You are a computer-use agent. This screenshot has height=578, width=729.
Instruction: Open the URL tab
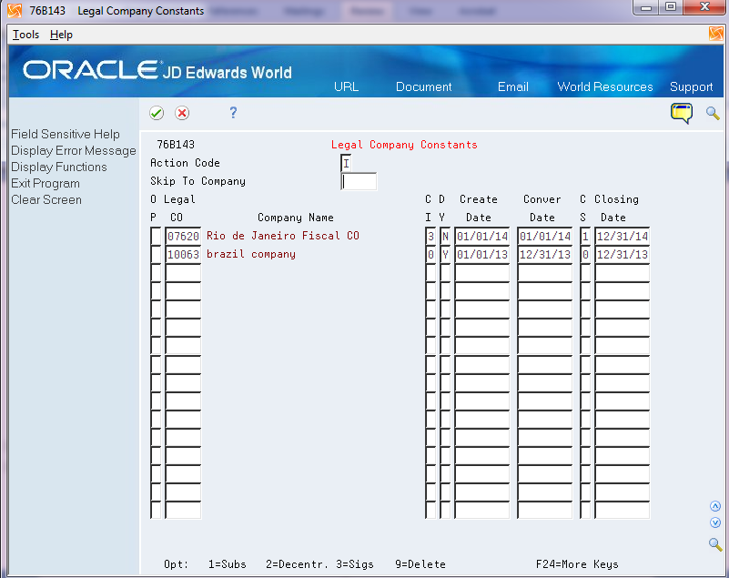tap(347, 87)
